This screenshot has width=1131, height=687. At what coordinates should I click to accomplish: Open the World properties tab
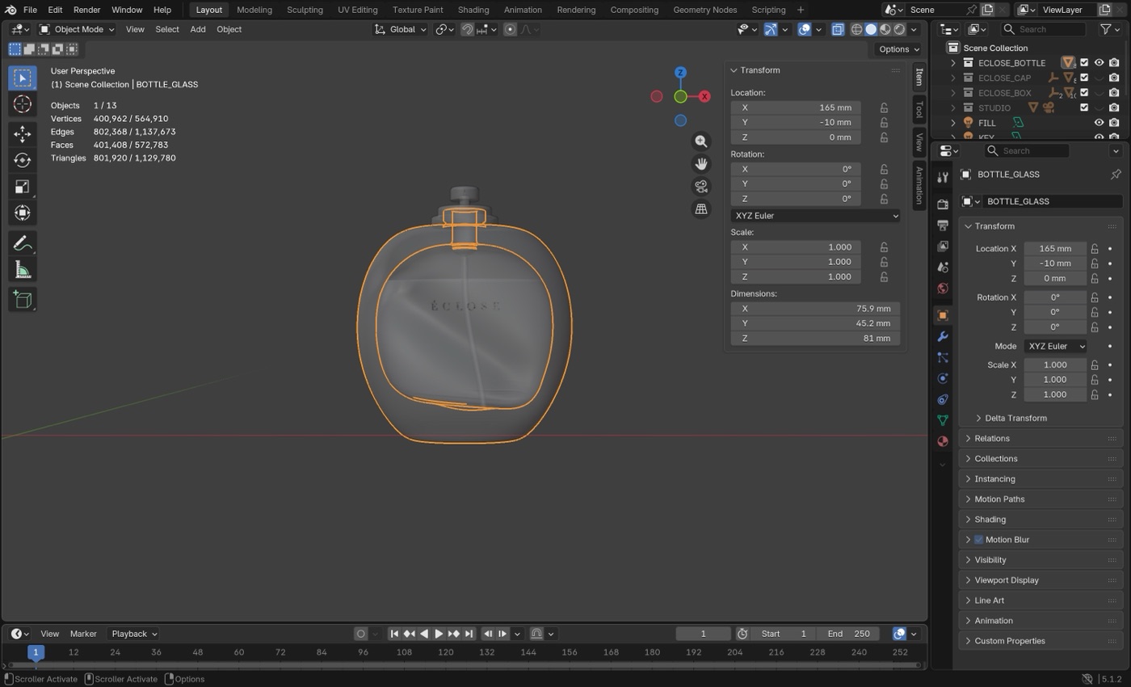click(942, 289)
